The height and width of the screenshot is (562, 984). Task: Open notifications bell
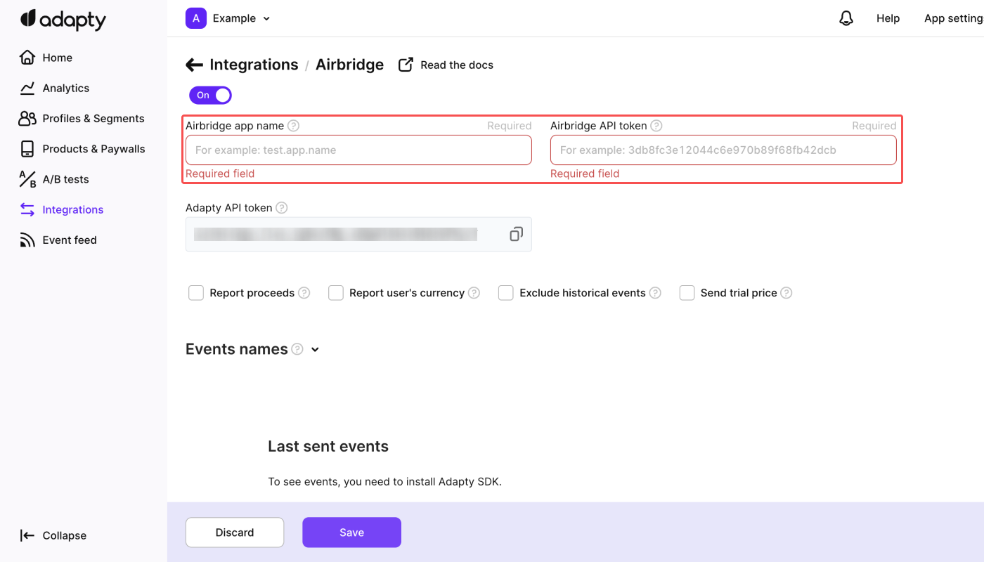[x=846, y=18]
